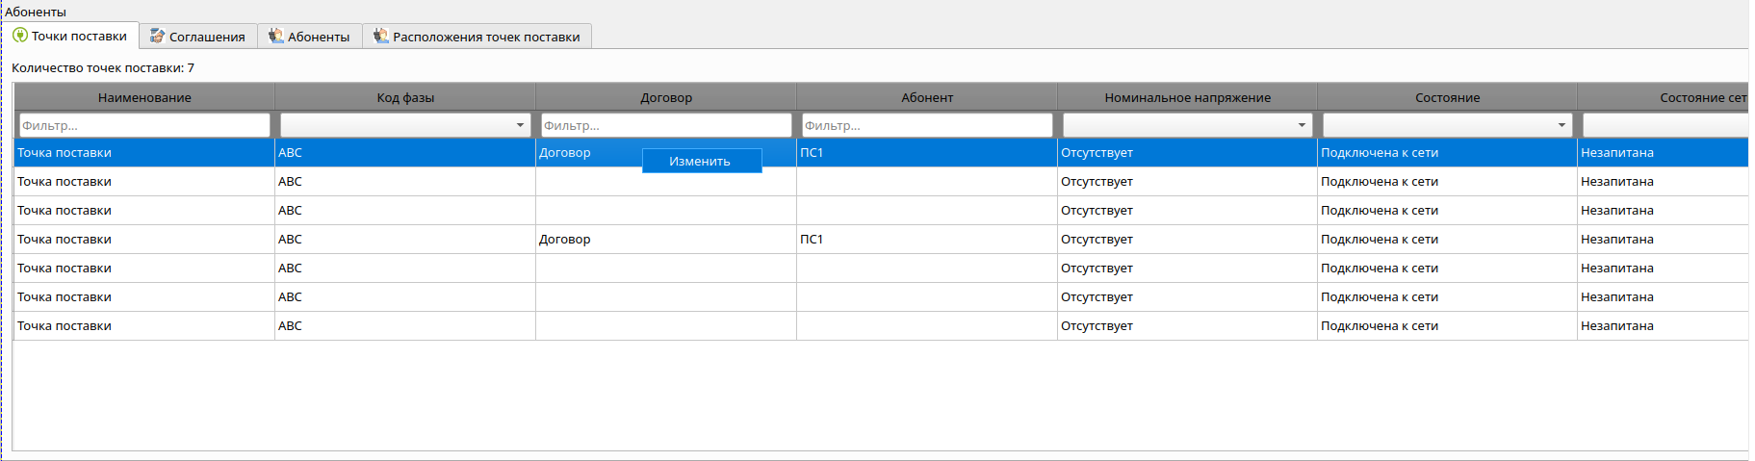
Task: Click the Договор filter input
Action: click(x=665, y=125)
